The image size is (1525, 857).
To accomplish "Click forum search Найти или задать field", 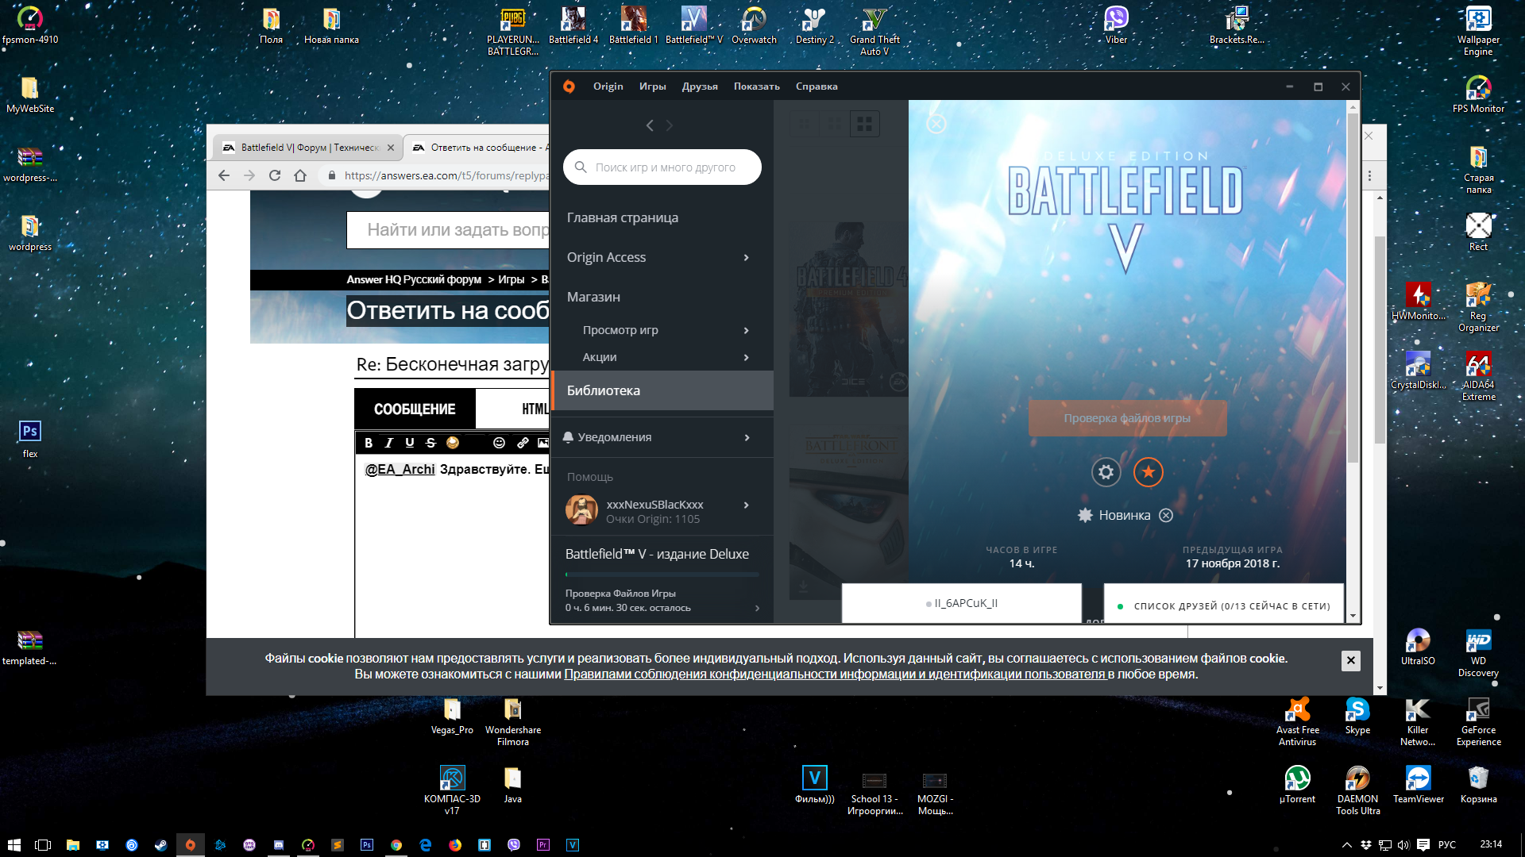I will [449, 230].
